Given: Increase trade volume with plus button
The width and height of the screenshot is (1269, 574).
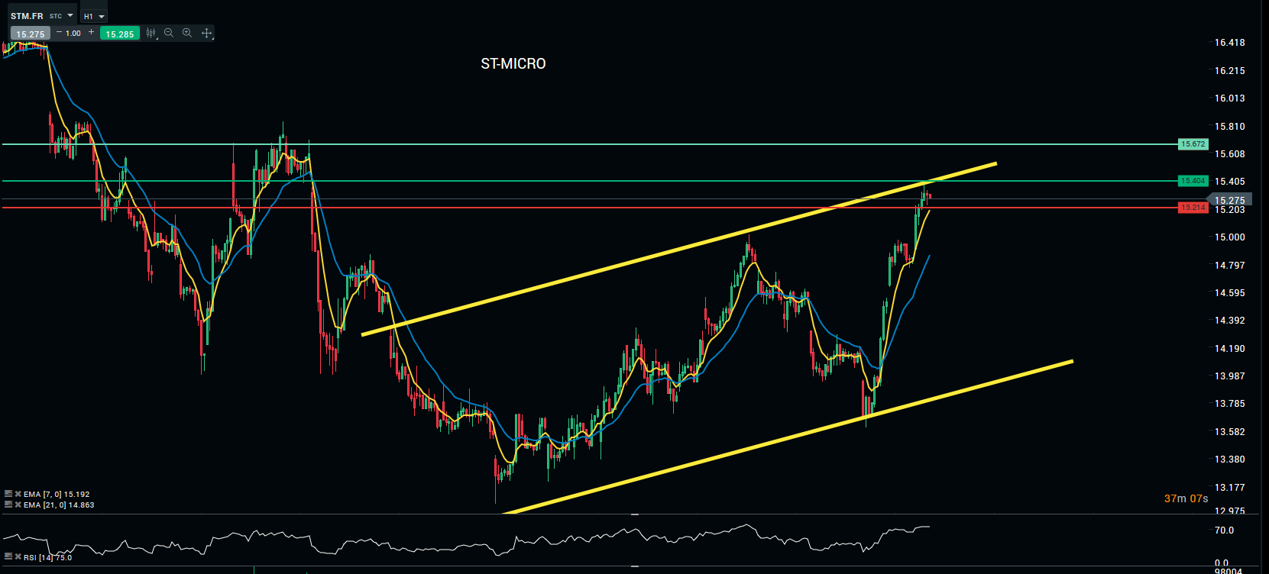Looking at the screenshot, I should (92, 33).
